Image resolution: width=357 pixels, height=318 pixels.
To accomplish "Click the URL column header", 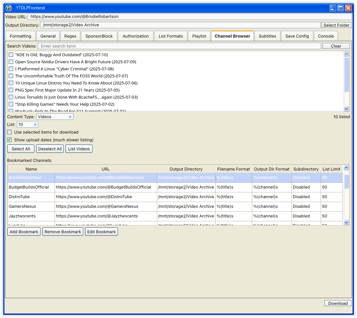I will [x=106, y=169].
